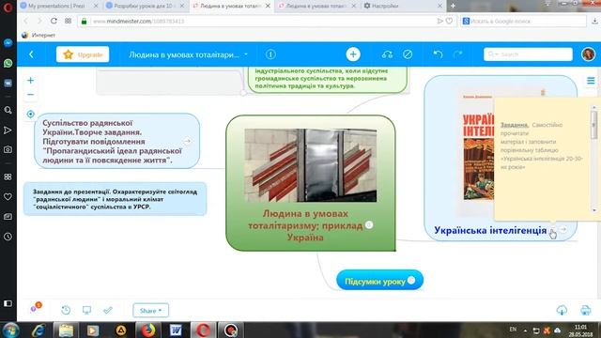Image resolution: width=601 pixels, height=338 pixels.
Task: Redo action in MindMeister toolbar
Action: [x=457, y=54]
